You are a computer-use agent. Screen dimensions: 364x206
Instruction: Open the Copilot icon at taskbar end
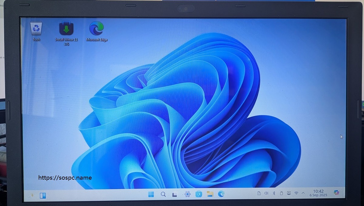(336, 192)
